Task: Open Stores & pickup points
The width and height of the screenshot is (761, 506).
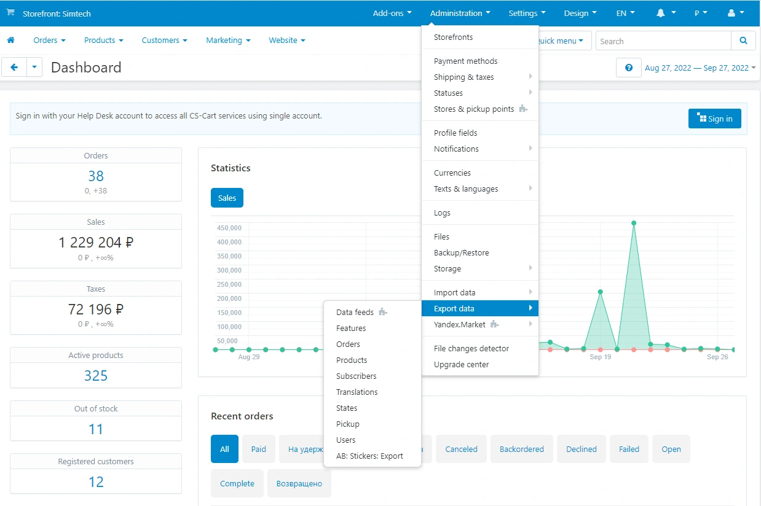Action: [x=480, y=109]
